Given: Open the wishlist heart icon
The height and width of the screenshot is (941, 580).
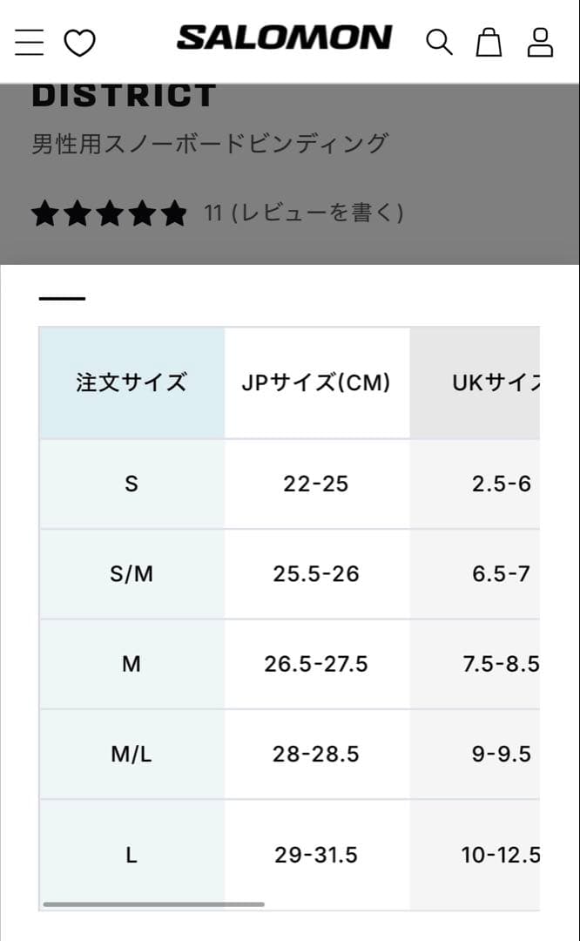Looking at the screenshot, I should coord(80,43).
